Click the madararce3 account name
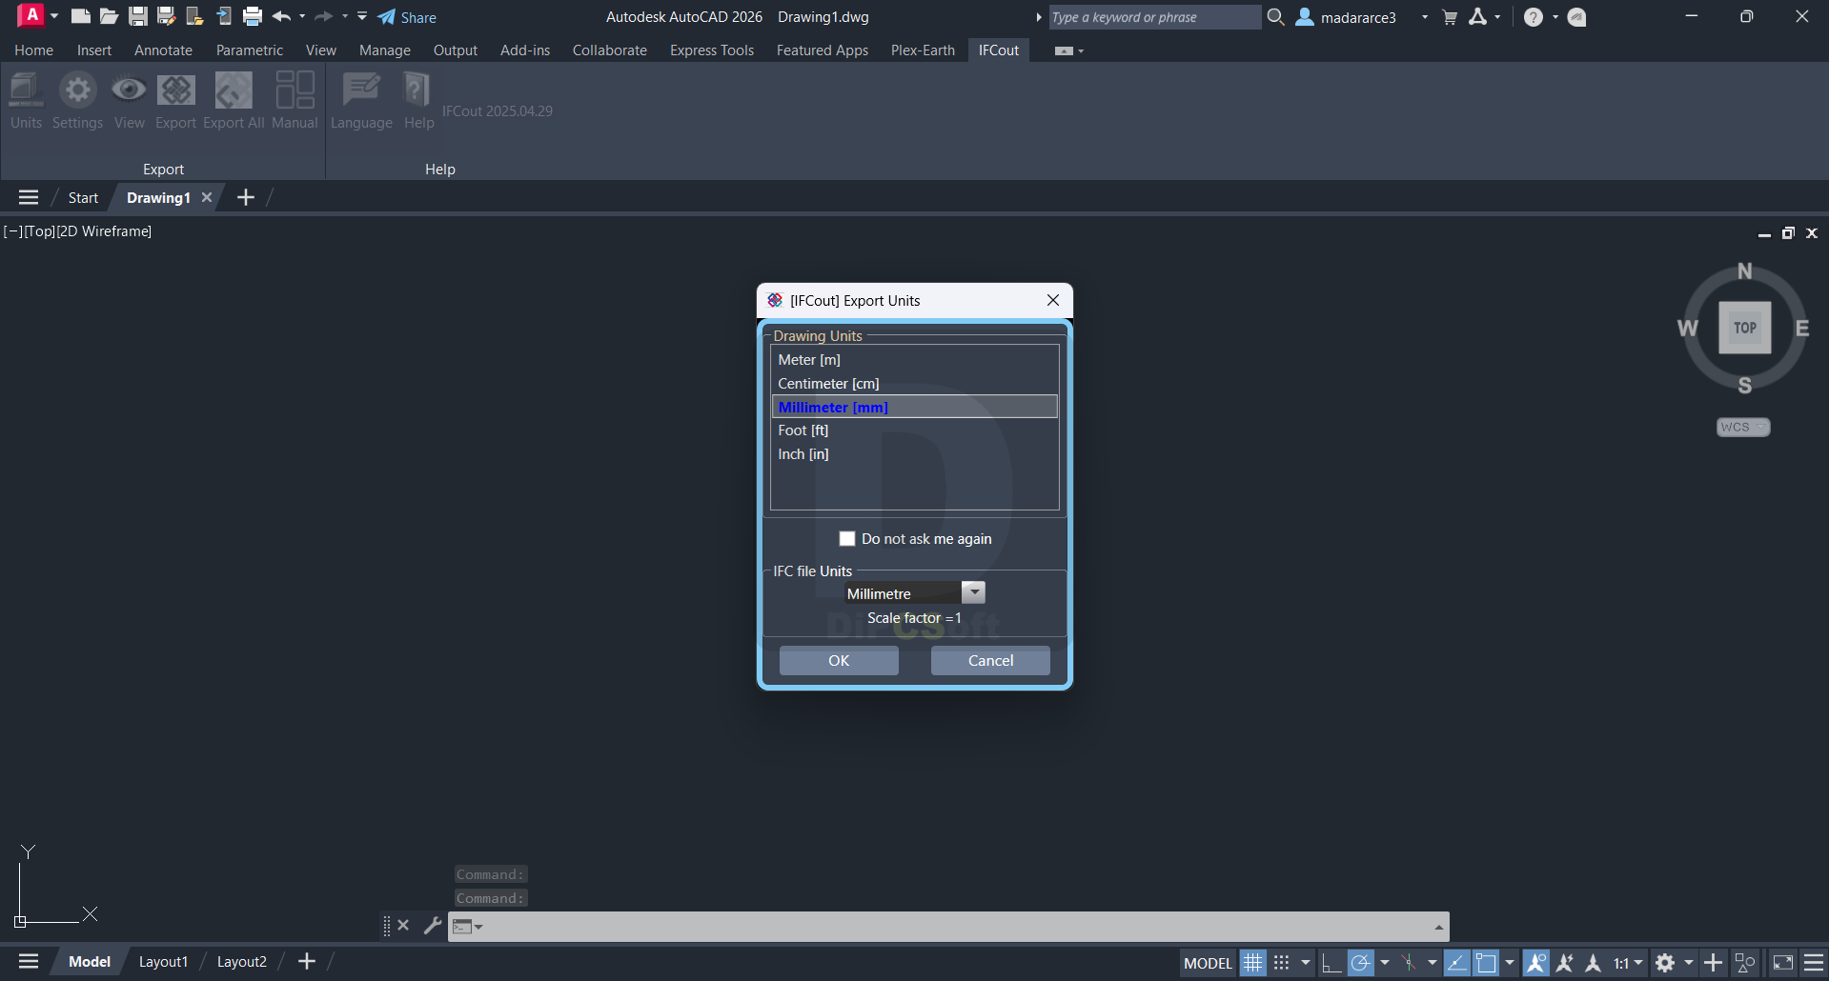1829x981 pixels. (x=1358, y=17)
